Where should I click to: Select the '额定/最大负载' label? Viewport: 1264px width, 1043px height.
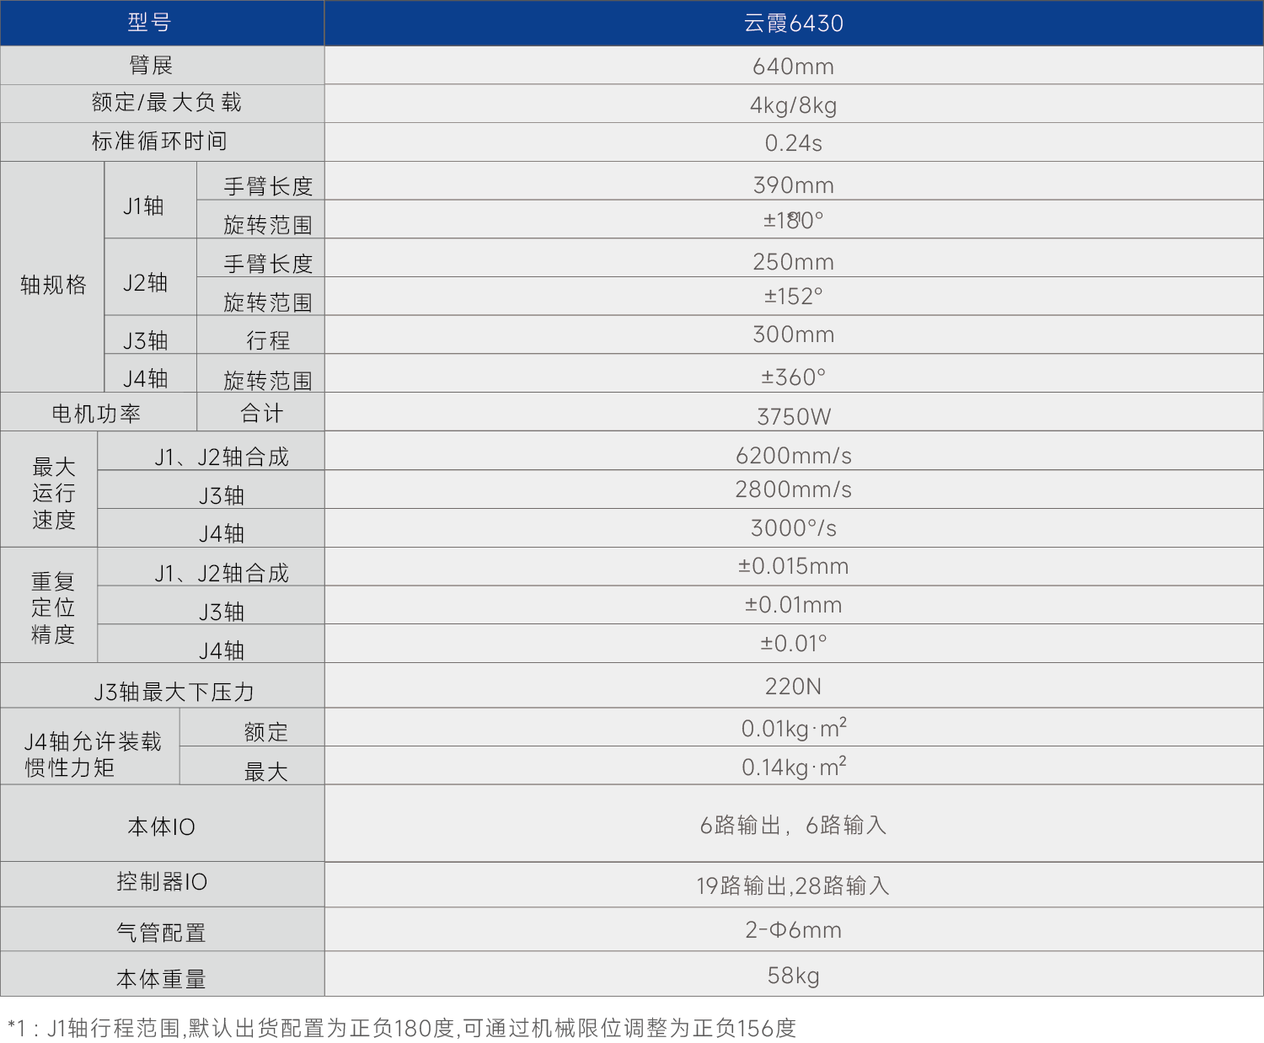[167, 103]
